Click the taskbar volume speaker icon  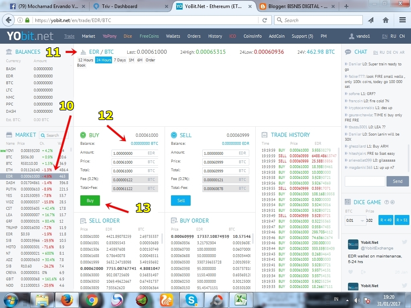click(357, 300)
